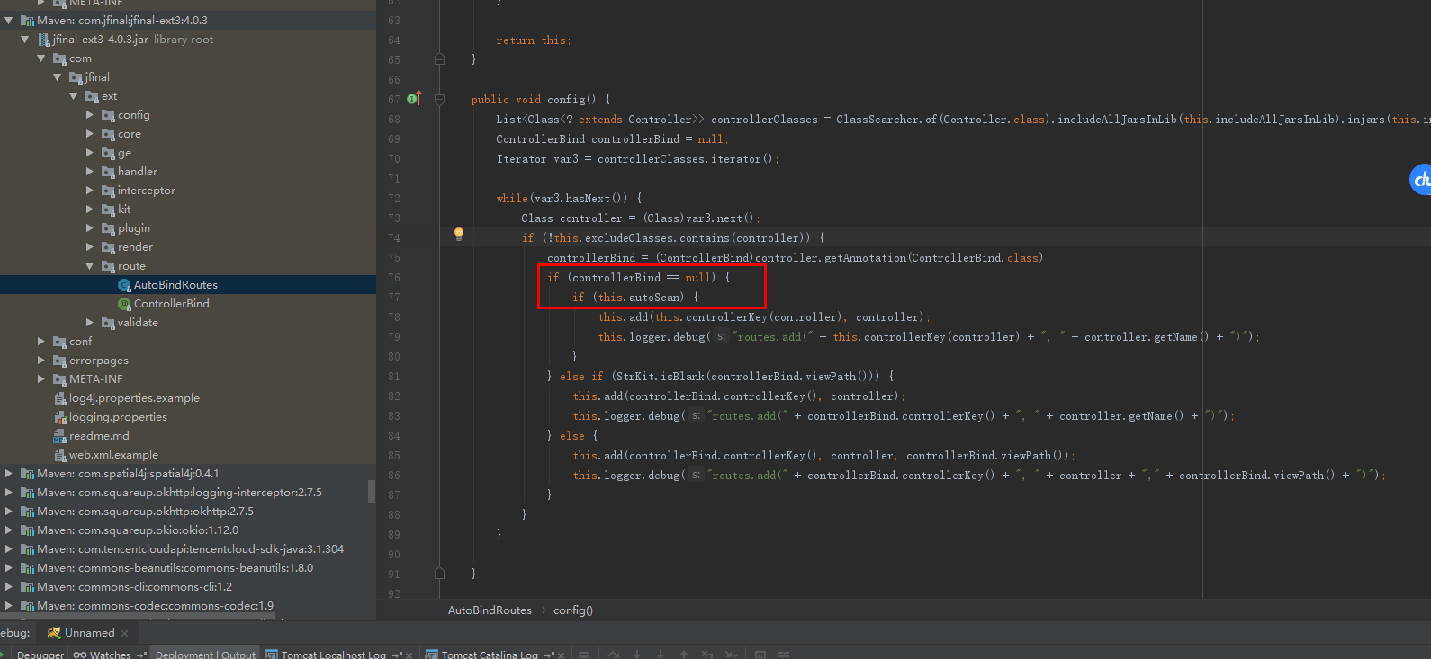Click the Maven commons-cli library icon
The image size is (1431, 659).
coord(27,587)
